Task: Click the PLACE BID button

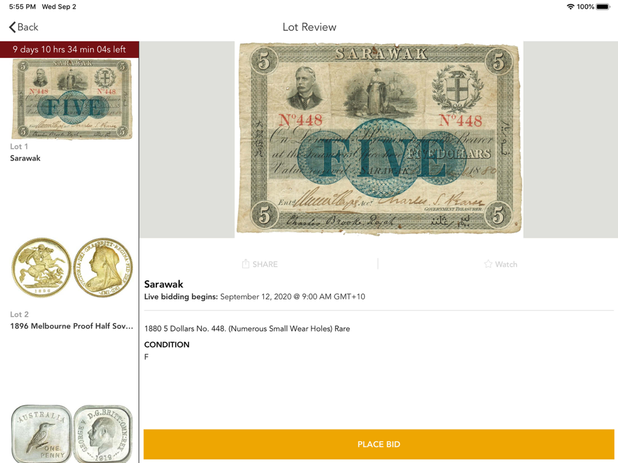Action: (378, 444)
